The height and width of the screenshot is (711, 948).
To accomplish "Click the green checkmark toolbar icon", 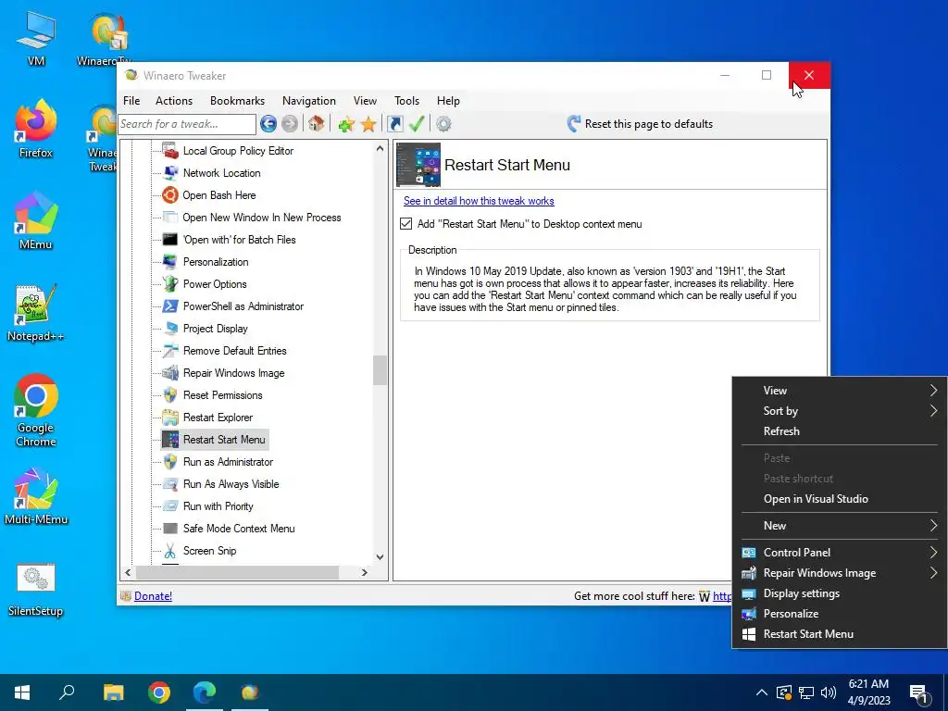I will tap(417, 123).
